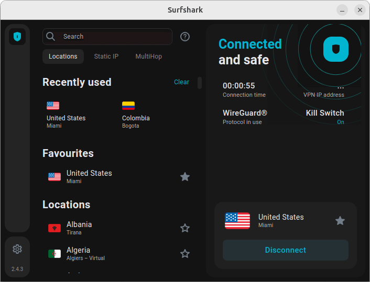Viewport: 370px width, 282px height.
Task: Star Algeria Algiers as favourite
Action: pos(185,254)
